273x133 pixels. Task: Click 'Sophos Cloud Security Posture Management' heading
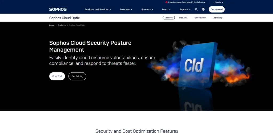(x=90, y=46)
